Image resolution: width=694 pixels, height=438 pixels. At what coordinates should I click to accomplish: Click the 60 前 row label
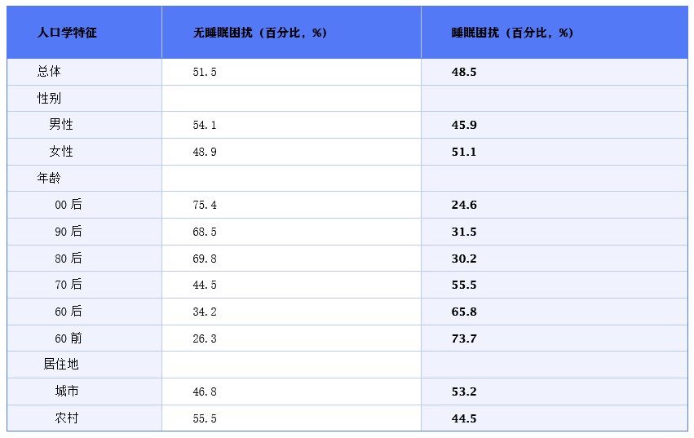69,338
